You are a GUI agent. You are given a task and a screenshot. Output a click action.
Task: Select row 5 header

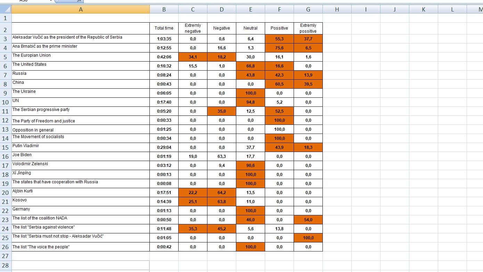6,57
